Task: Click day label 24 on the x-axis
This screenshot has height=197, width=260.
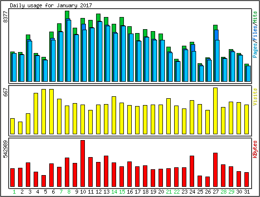Action: click(x=192, y=192)
